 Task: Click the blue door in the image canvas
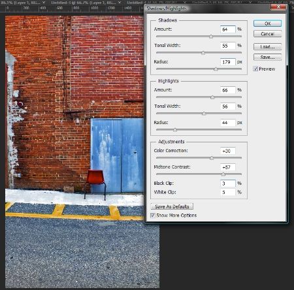click(x=117, y=155)
